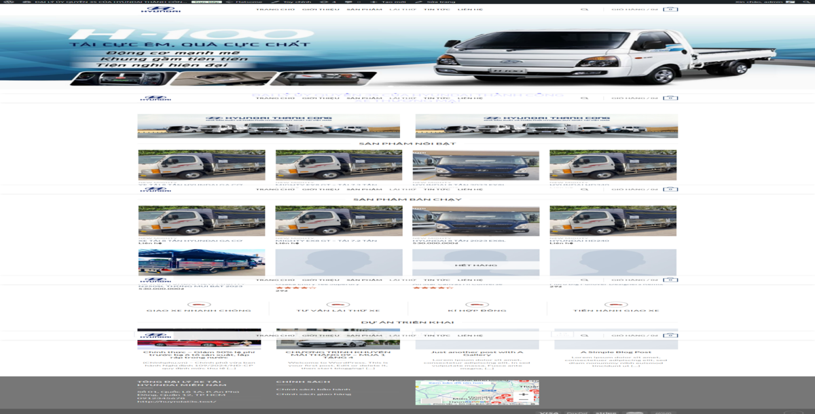
Task: Click the 'HẾT HÀNG' out-of-stock product image
Action: (476, 264)
